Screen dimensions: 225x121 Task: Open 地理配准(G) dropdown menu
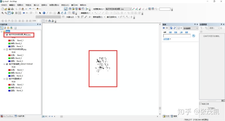[98, 9]
